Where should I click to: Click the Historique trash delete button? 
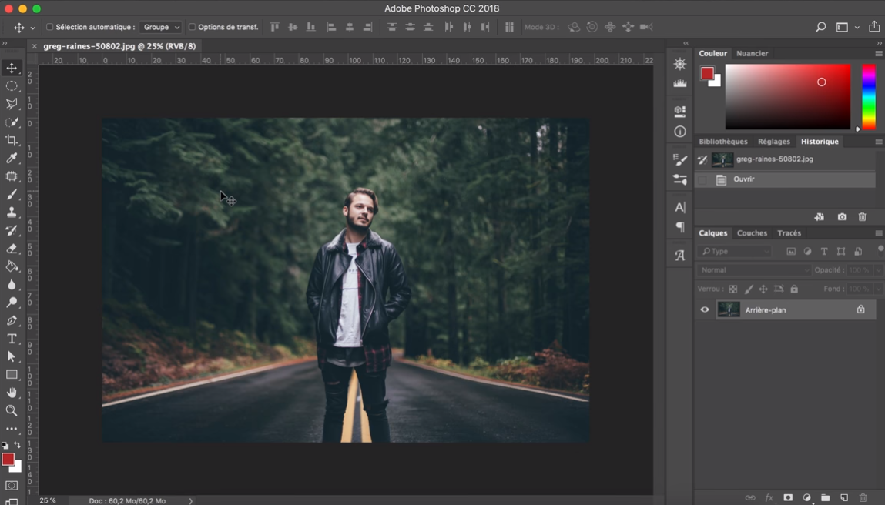[862, 216]
